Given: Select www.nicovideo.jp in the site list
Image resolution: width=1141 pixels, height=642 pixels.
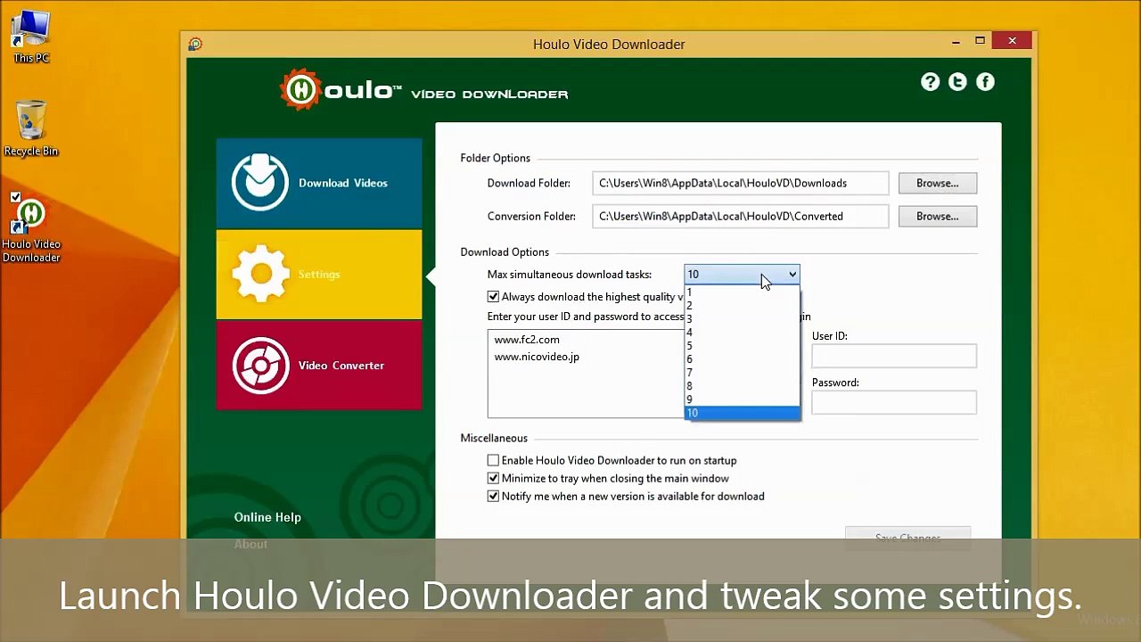Looking at the screenshot, I should 537,357.
